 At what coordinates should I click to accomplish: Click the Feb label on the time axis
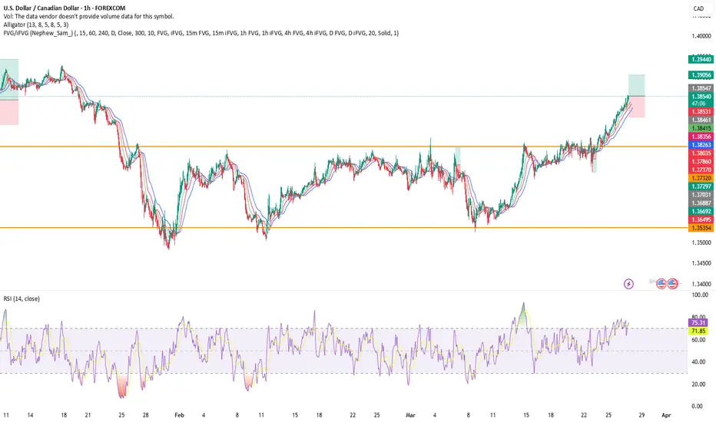pos(180,415)
